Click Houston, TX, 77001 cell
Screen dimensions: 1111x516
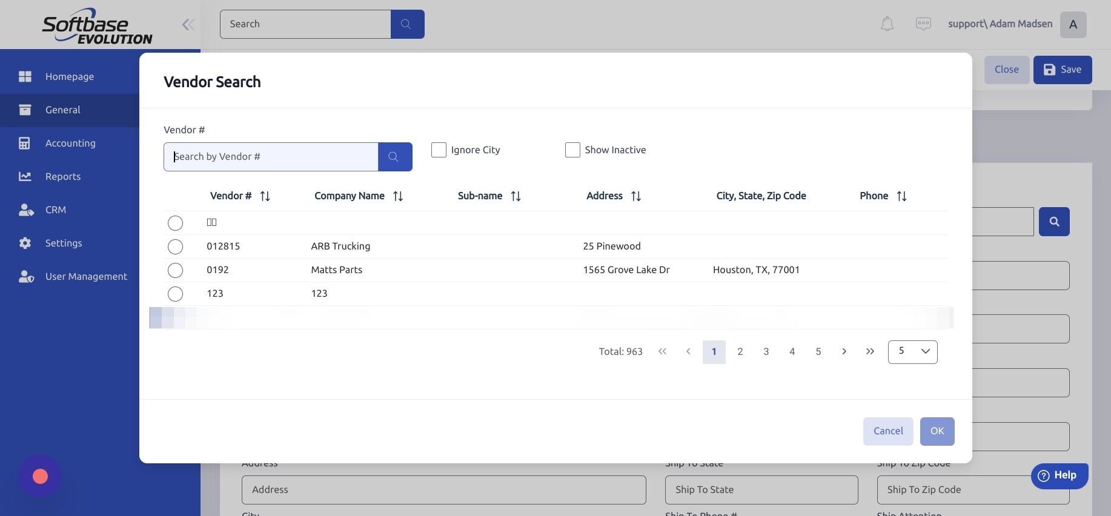pyautogui.click(x=756, y=270)
